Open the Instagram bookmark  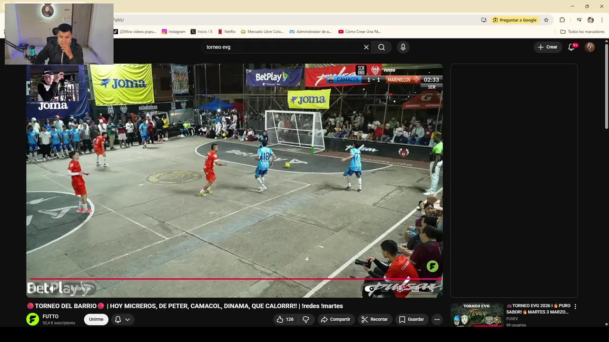(x=174, y=32)
